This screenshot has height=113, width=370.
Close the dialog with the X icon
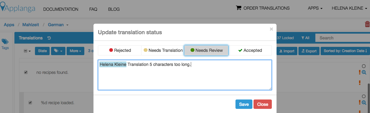271,29
